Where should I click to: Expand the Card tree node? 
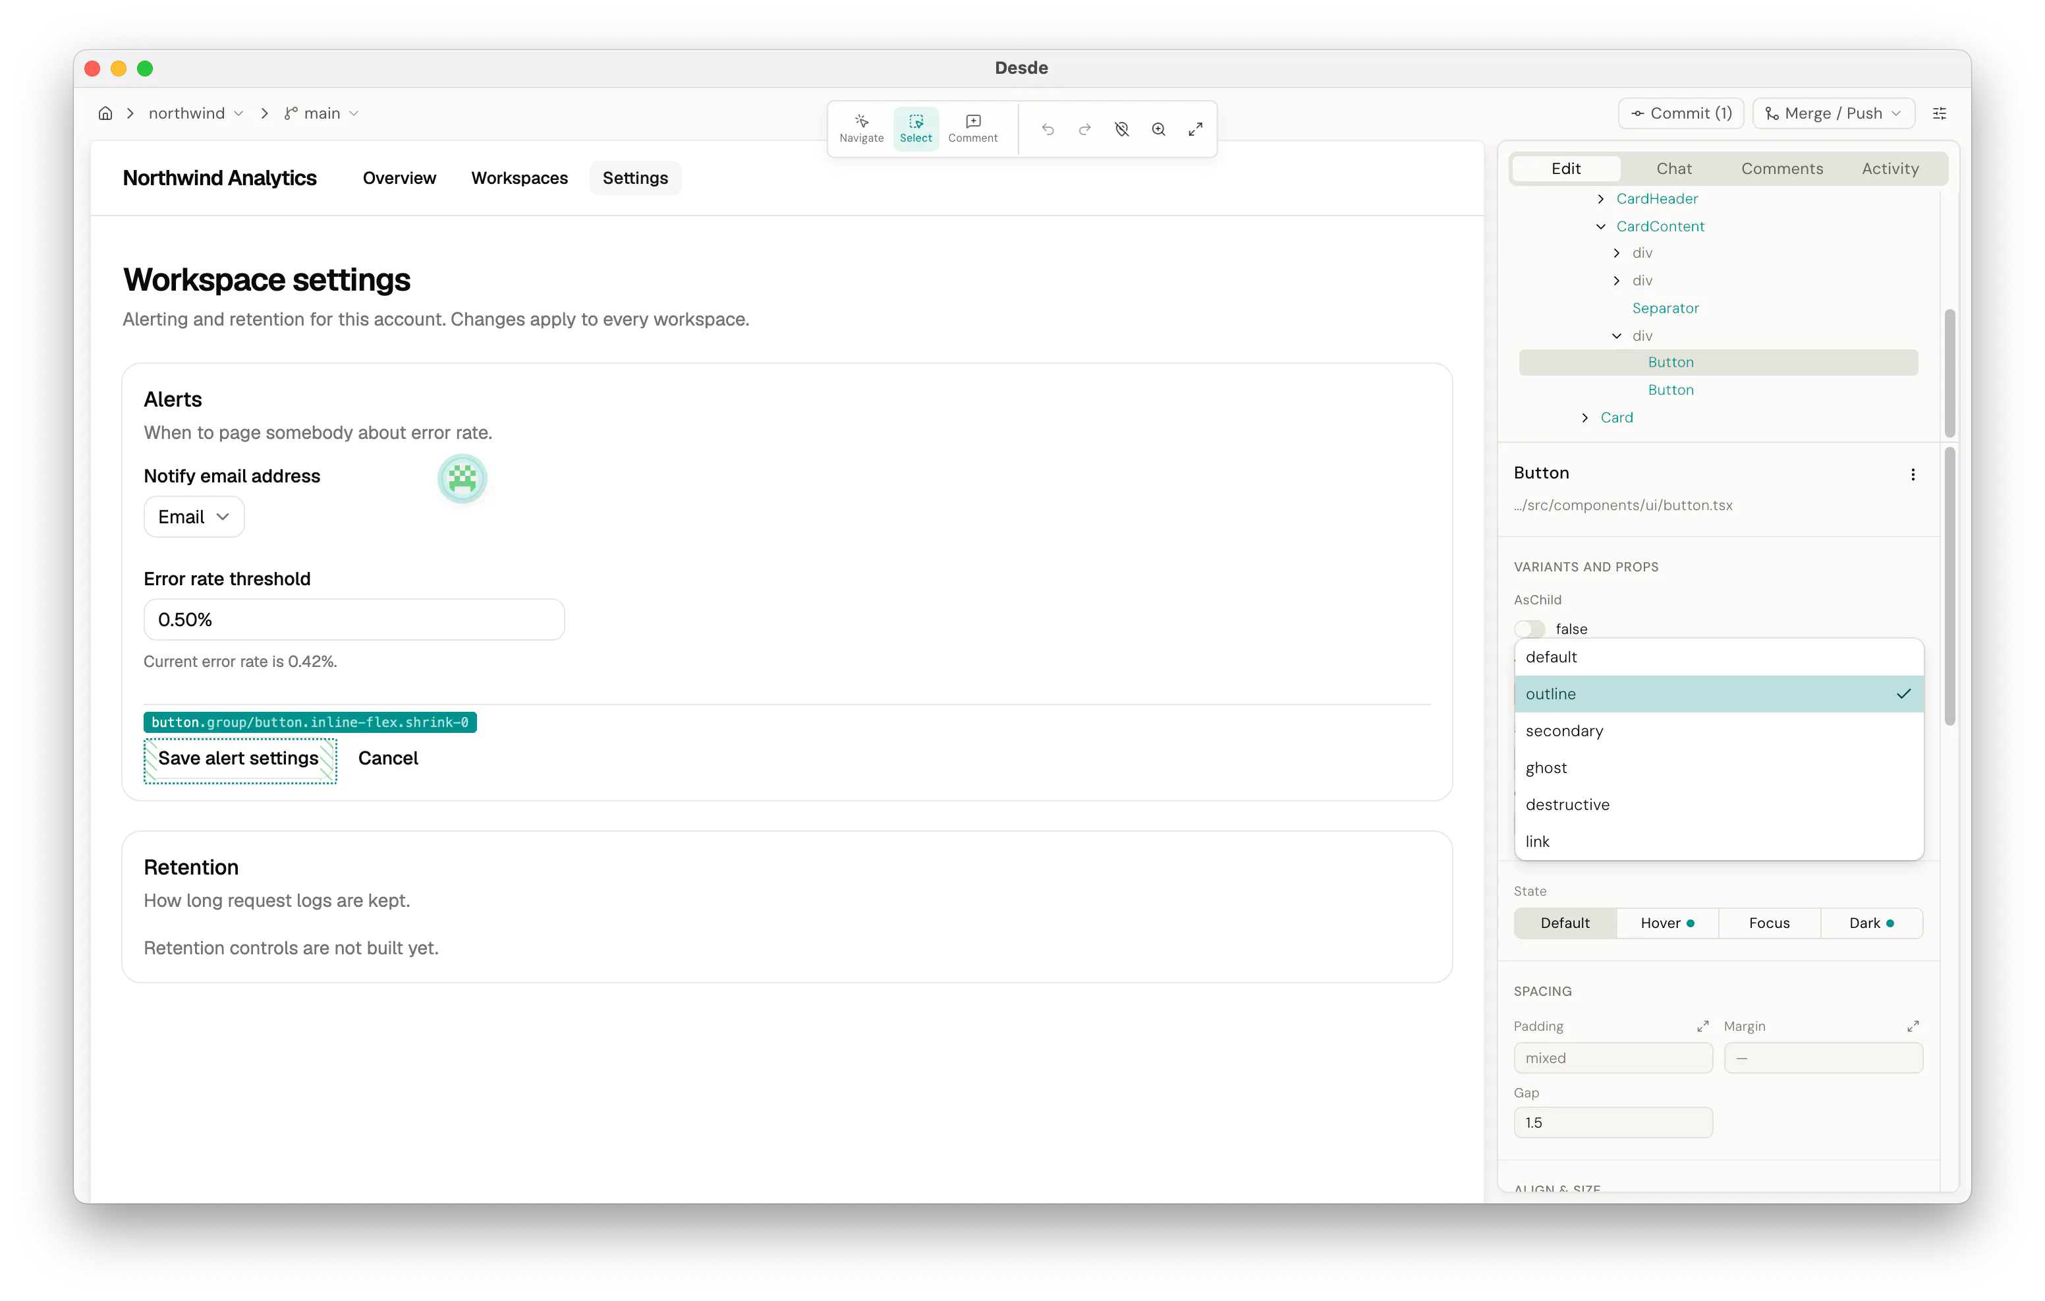(x=1584, y=417)
